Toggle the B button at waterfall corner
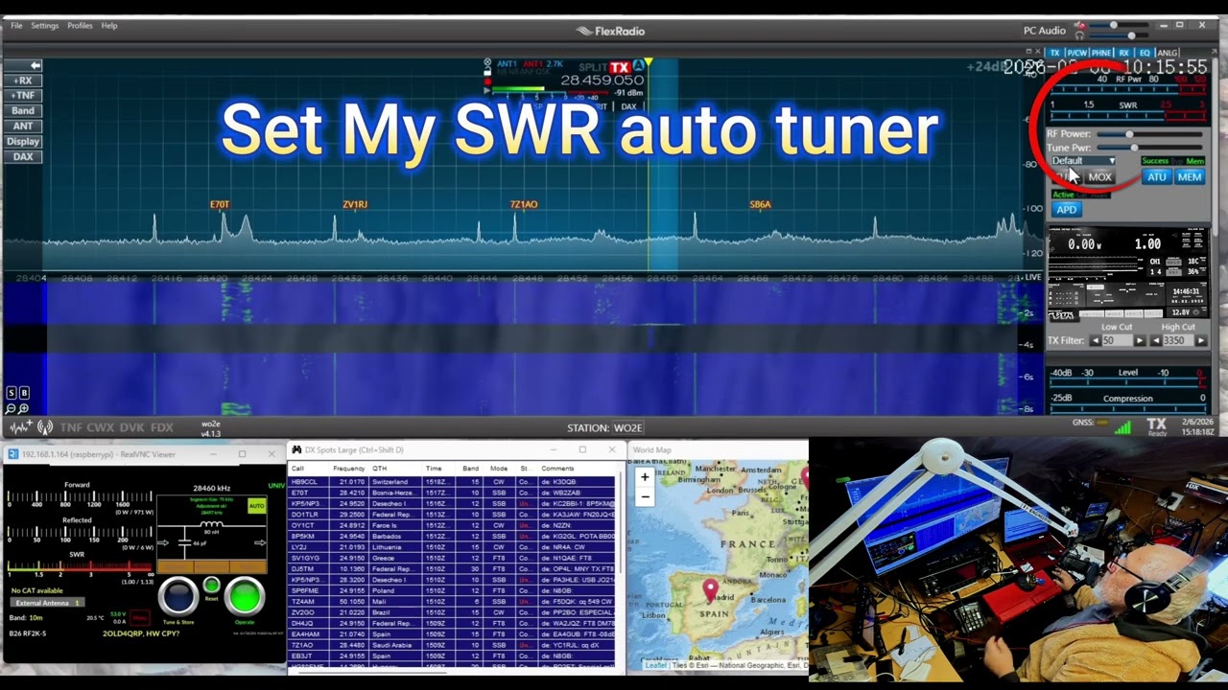Screen dimensions: 1228x690 [x=24, y=393]
